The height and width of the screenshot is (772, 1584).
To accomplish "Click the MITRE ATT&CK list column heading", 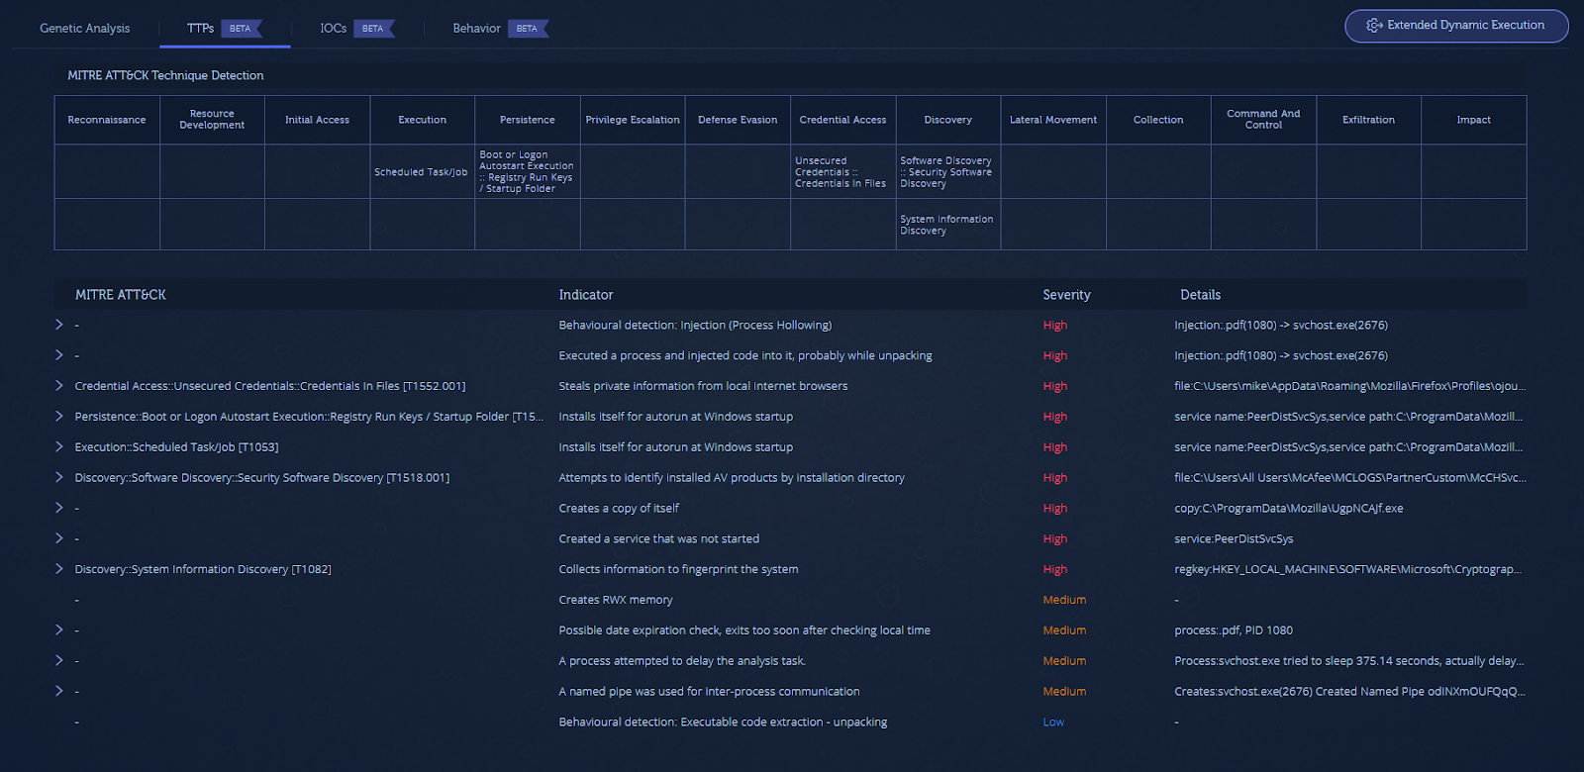I will (x=121, y=295).
